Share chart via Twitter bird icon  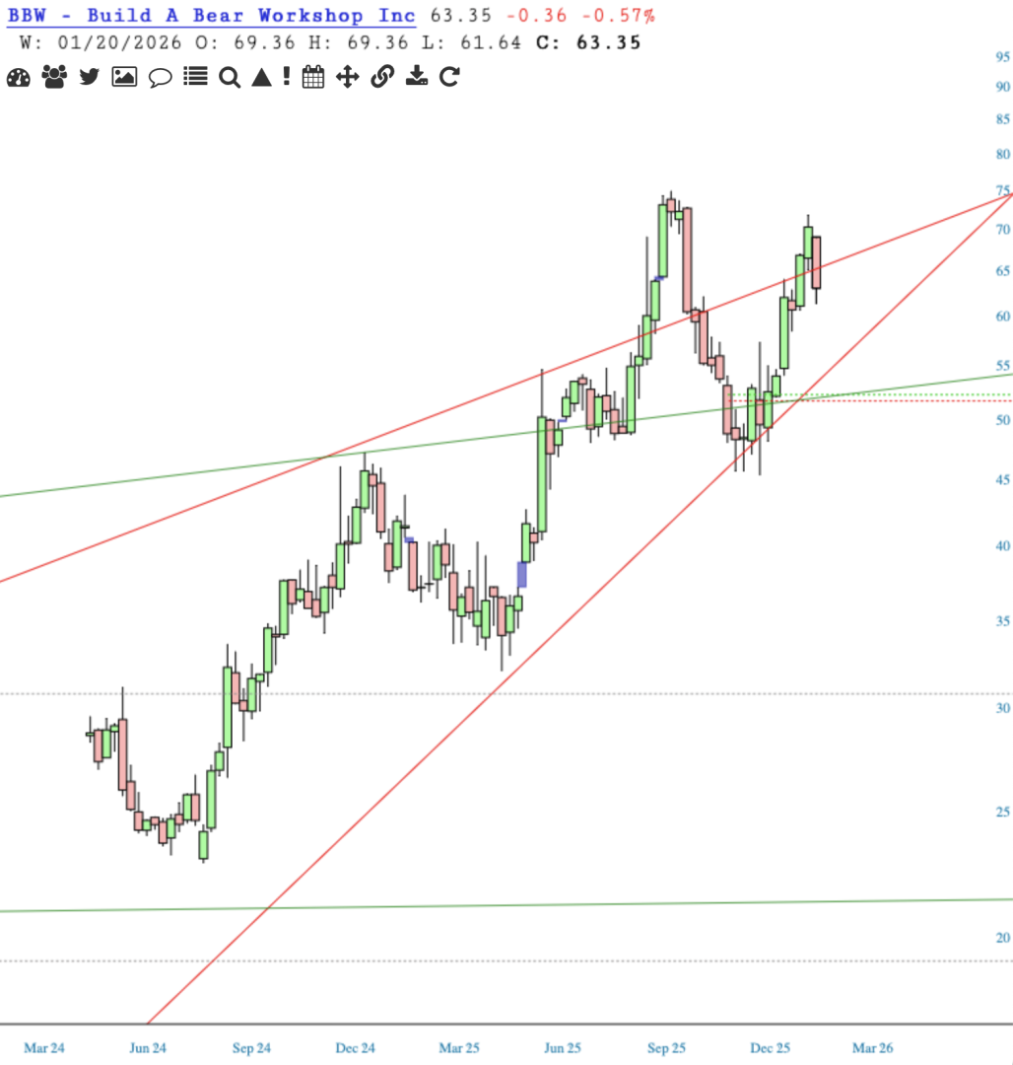(x=89, y=77)
